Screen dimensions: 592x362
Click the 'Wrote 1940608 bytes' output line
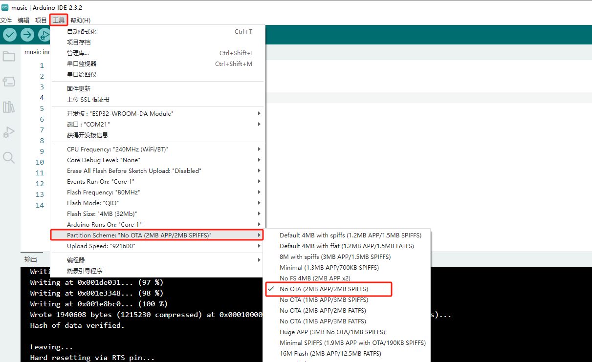coord(147,315)
